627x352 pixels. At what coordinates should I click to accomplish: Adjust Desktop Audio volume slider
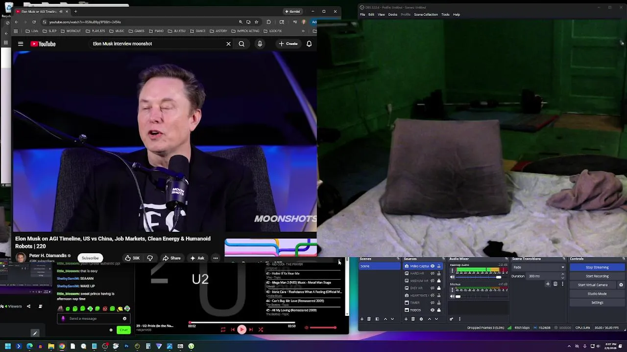(478, 277)
